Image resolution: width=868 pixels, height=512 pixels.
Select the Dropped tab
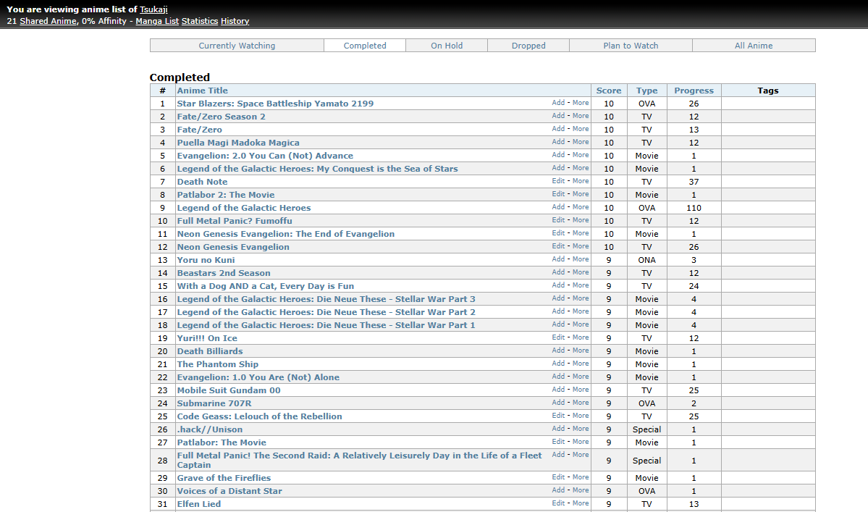528,46
